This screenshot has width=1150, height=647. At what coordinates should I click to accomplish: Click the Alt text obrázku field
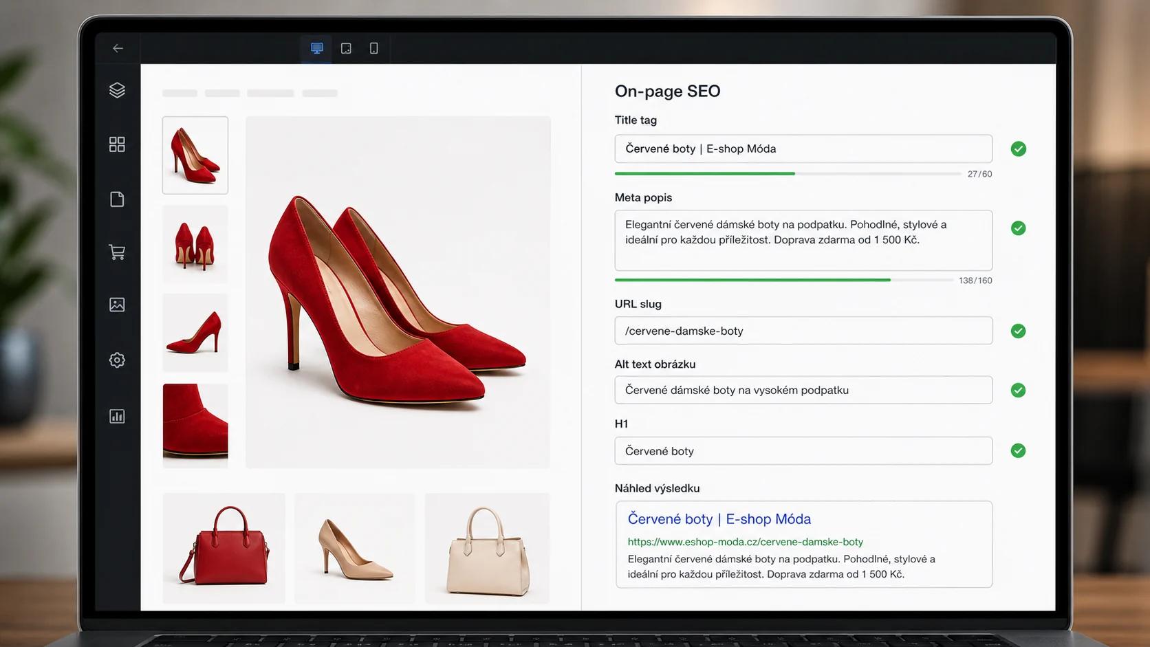point(803,390)
